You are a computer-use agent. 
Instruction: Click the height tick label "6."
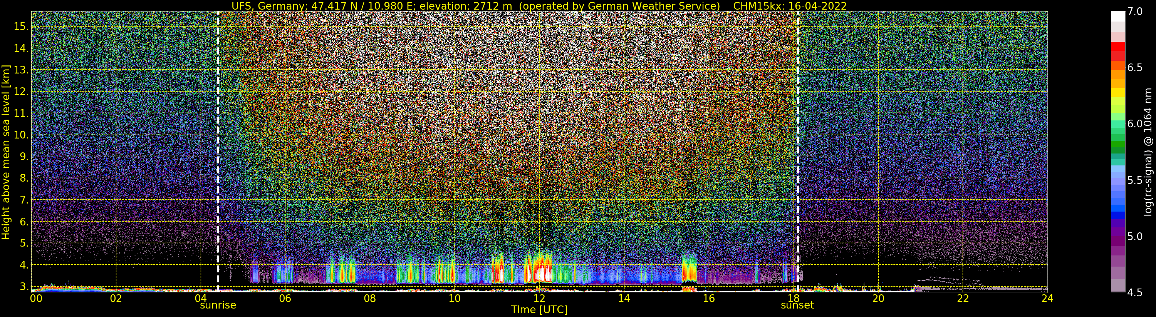tap(24, 222)
